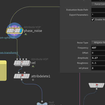The image size is (105, 105).
Task: Click the Offset value field
Action: click(x=98, y=53)
